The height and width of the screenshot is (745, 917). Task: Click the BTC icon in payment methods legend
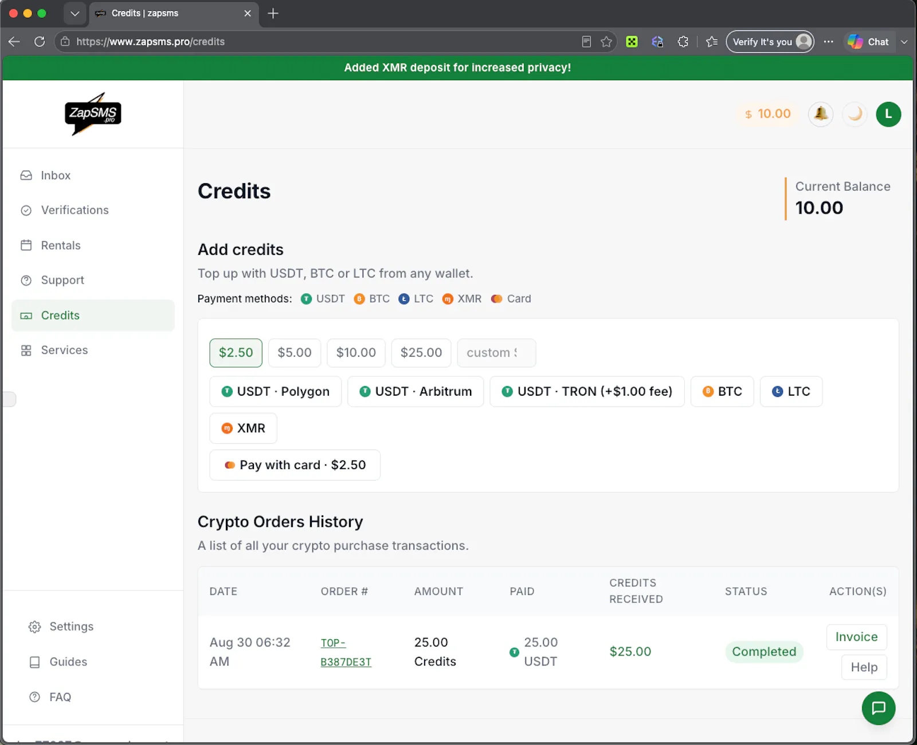coord(359,299)
